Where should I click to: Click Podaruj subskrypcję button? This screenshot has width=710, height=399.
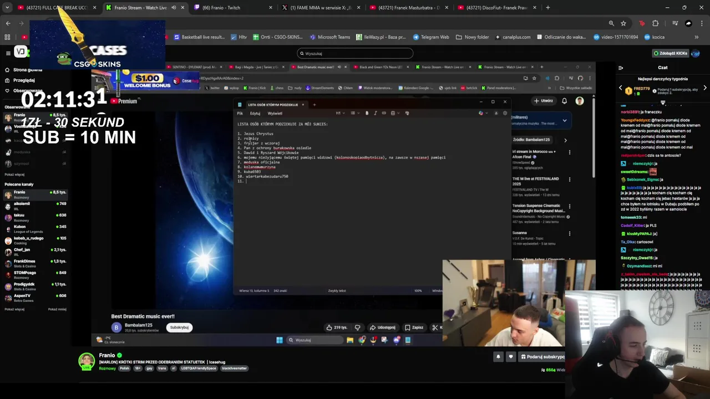pos(542,357)
